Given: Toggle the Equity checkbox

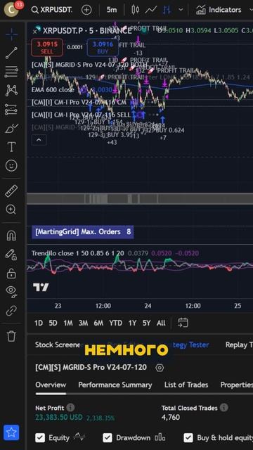Looking at the screenshot, I should click(x=40, y=438).
